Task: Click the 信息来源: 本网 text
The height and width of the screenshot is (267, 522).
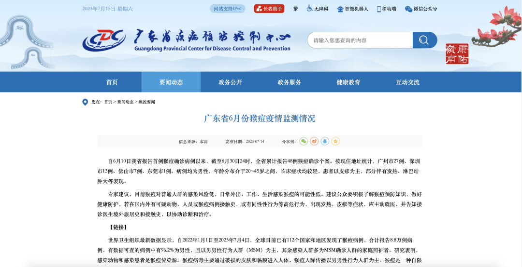Action: [193, 142]
